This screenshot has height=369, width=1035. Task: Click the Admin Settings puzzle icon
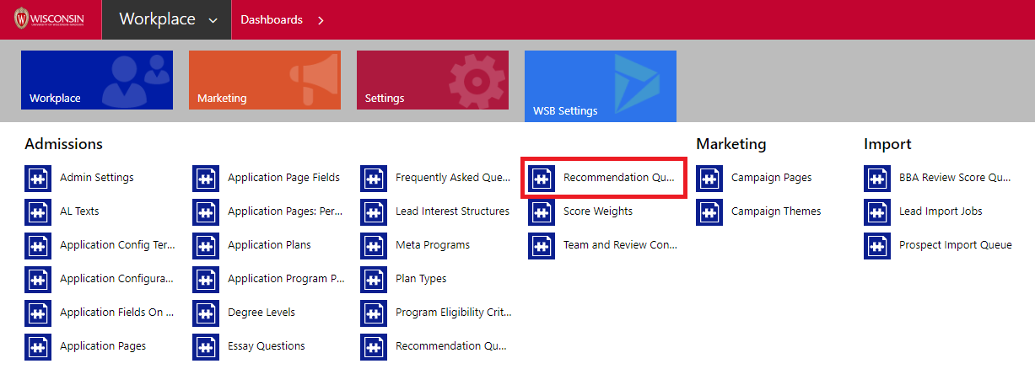[38, 179]
